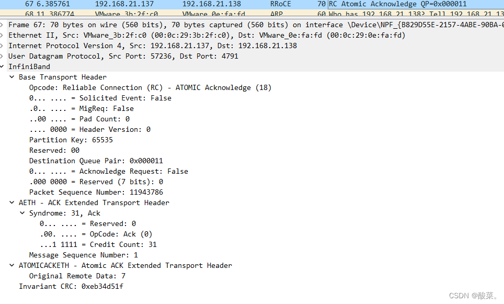Expand the Ethernet II row
The width and height of the screenshot is (504, 304).
coord(2,36)
